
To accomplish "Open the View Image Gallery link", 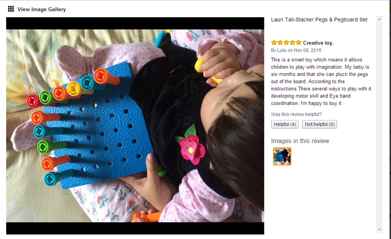I will click(x=42, y=9).
